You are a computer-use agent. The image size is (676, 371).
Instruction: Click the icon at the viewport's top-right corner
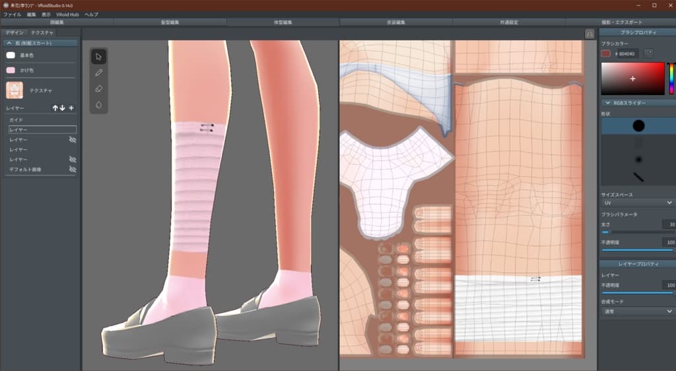(x=590, y=34)
